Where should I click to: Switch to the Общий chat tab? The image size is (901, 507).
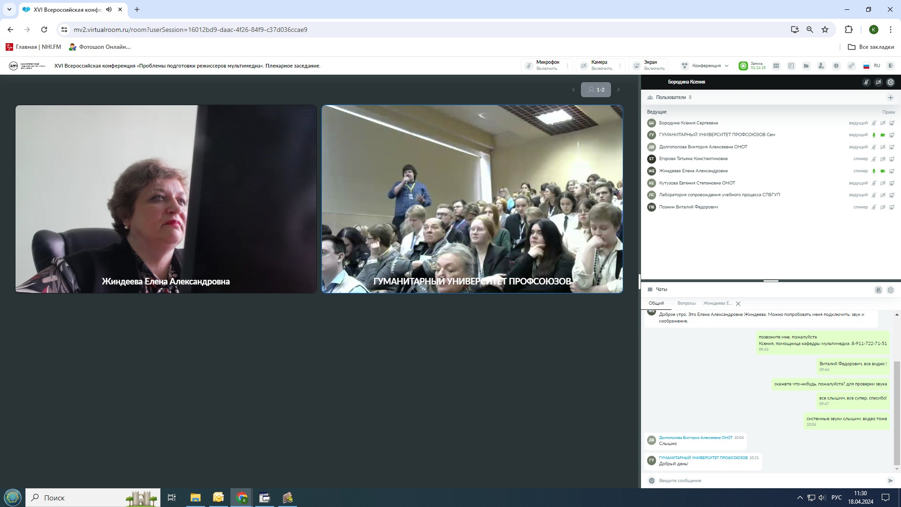pos(656,303)
